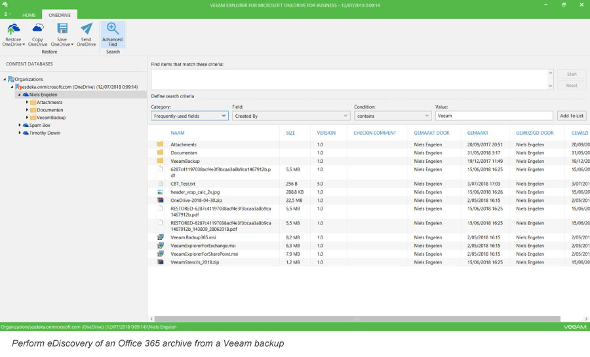Screen dimensions: 590x357
Task: Select OneDrive-2018-04-30.zip file name
Action: click(197, 200)
